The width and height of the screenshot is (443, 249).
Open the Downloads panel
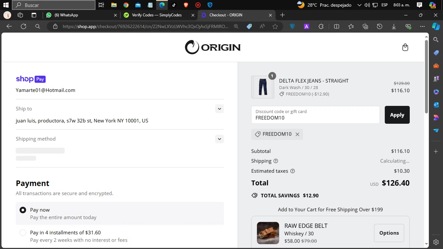coord(394,27)
